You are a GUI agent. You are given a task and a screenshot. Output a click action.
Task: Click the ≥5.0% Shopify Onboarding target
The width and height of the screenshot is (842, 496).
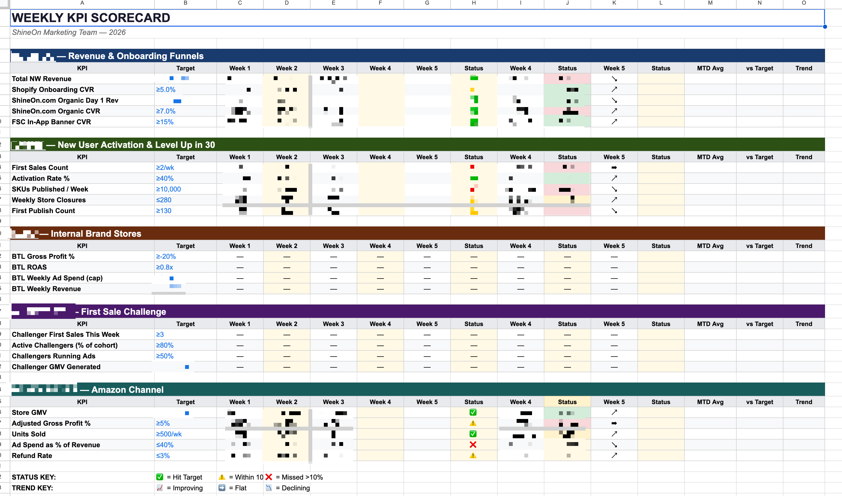166,90
